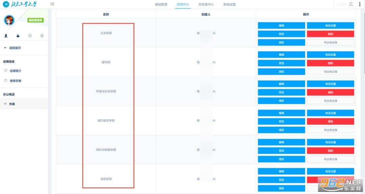Open 应用简介 in sidebar
Image resolution: width=365 pixels, height=194 pixels.
tap(16, 71)
